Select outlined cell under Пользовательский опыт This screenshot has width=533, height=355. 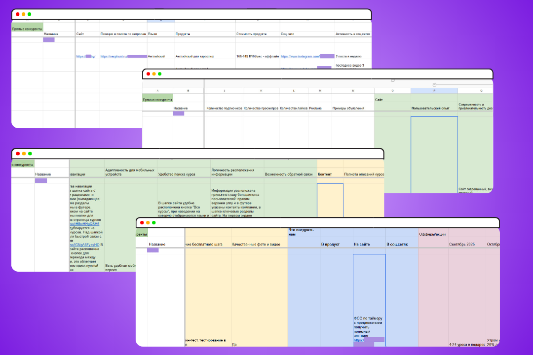(x=434, y=154)
